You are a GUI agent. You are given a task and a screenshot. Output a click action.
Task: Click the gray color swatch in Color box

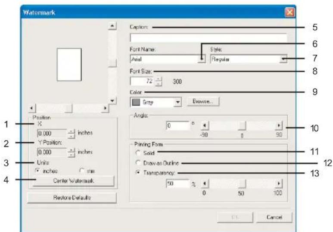(x=136, y=102)
